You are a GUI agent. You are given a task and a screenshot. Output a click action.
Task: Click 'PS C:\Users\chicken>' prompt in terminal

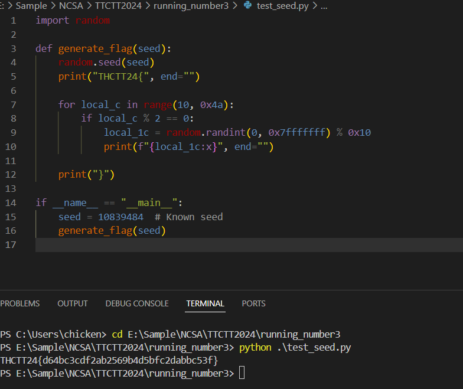click(53, 334)
